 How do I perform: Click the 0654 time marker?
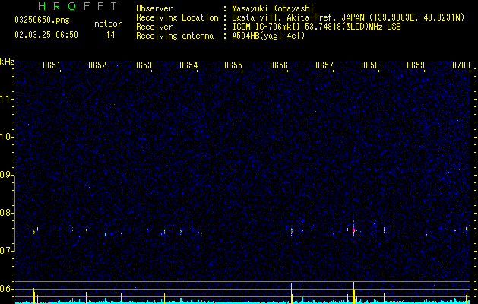coord(188,65)
